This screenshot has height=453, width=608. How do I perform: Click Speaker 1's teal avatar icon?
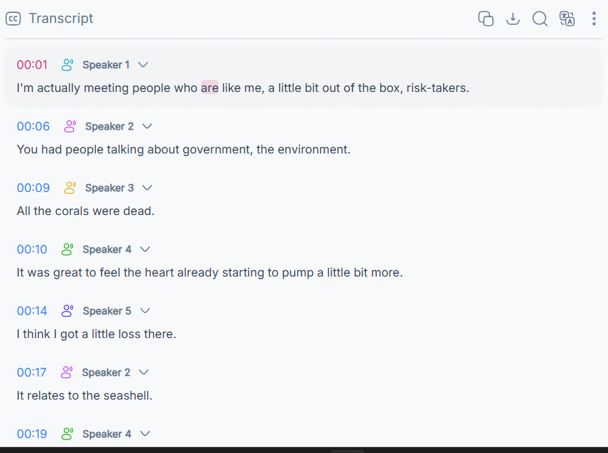67,65
